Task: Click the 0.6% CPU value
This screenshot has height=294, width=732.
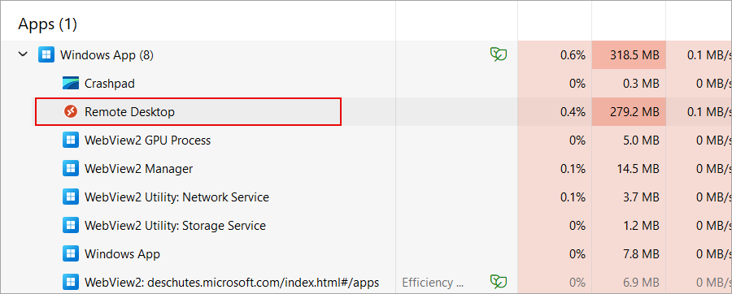Action: point(573,55)
